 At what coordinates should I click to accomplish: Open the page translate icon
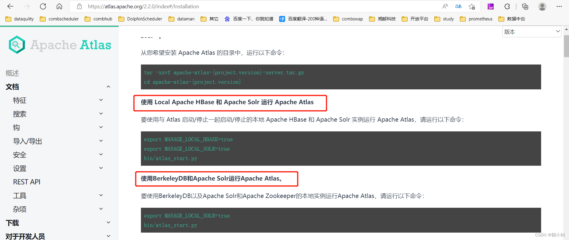coord(458,6)
